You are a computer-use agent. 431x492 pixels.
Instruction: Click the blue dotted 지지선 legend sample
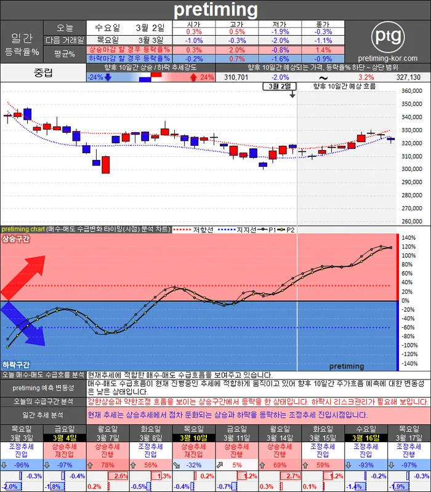pyautogui.click(x=227, y=229)
